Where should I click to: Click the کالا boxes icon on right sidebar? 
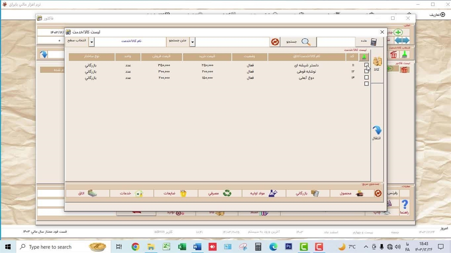click(x=377, y=63)
